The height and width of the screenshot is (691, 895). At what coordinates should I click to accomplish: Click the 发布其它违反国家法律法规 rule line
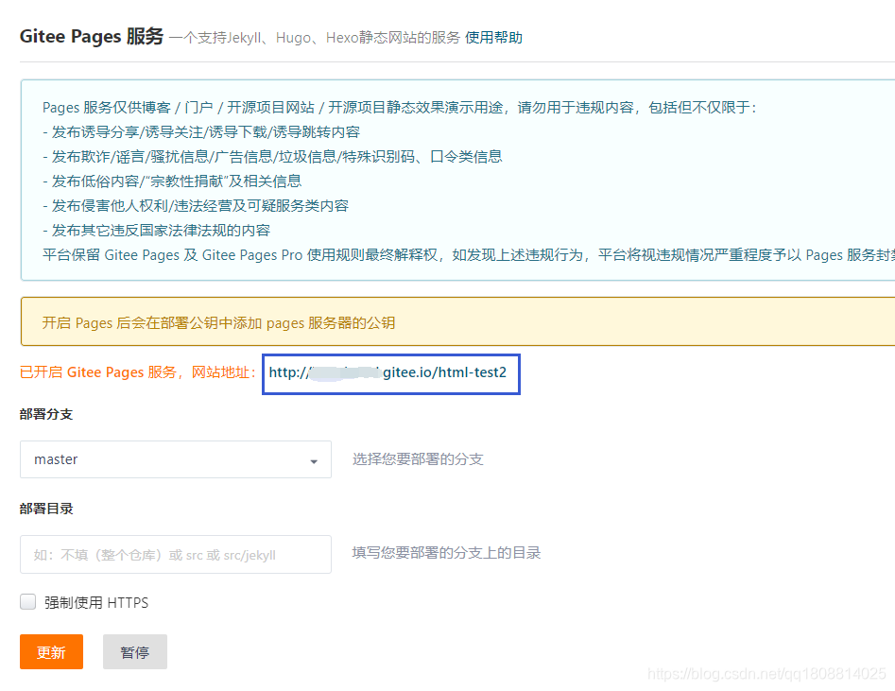tap(156, 230)
